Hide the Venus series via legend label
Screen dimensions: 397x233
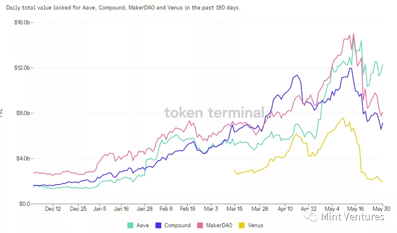tap(255, 226)
